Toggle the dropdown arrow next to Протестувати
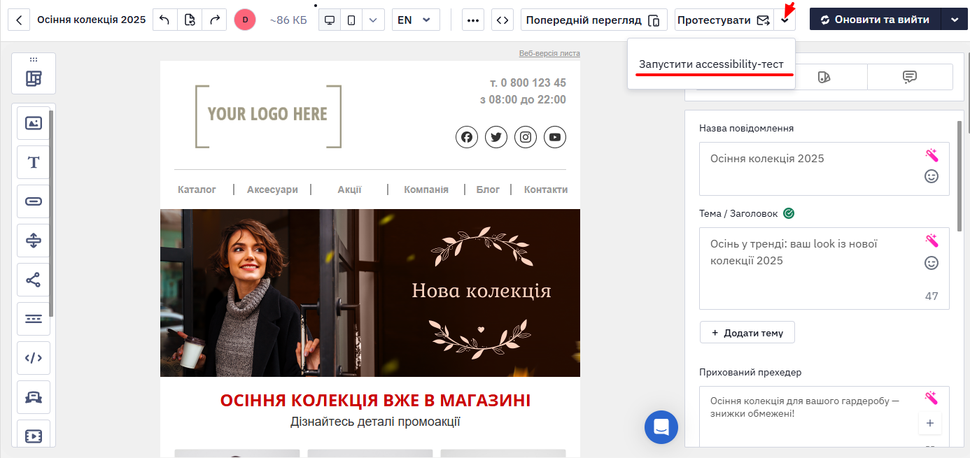This screenshot has height=458, width=970. (785, 20)
